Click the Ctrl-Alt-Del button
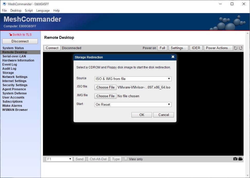 coord(98,159)
